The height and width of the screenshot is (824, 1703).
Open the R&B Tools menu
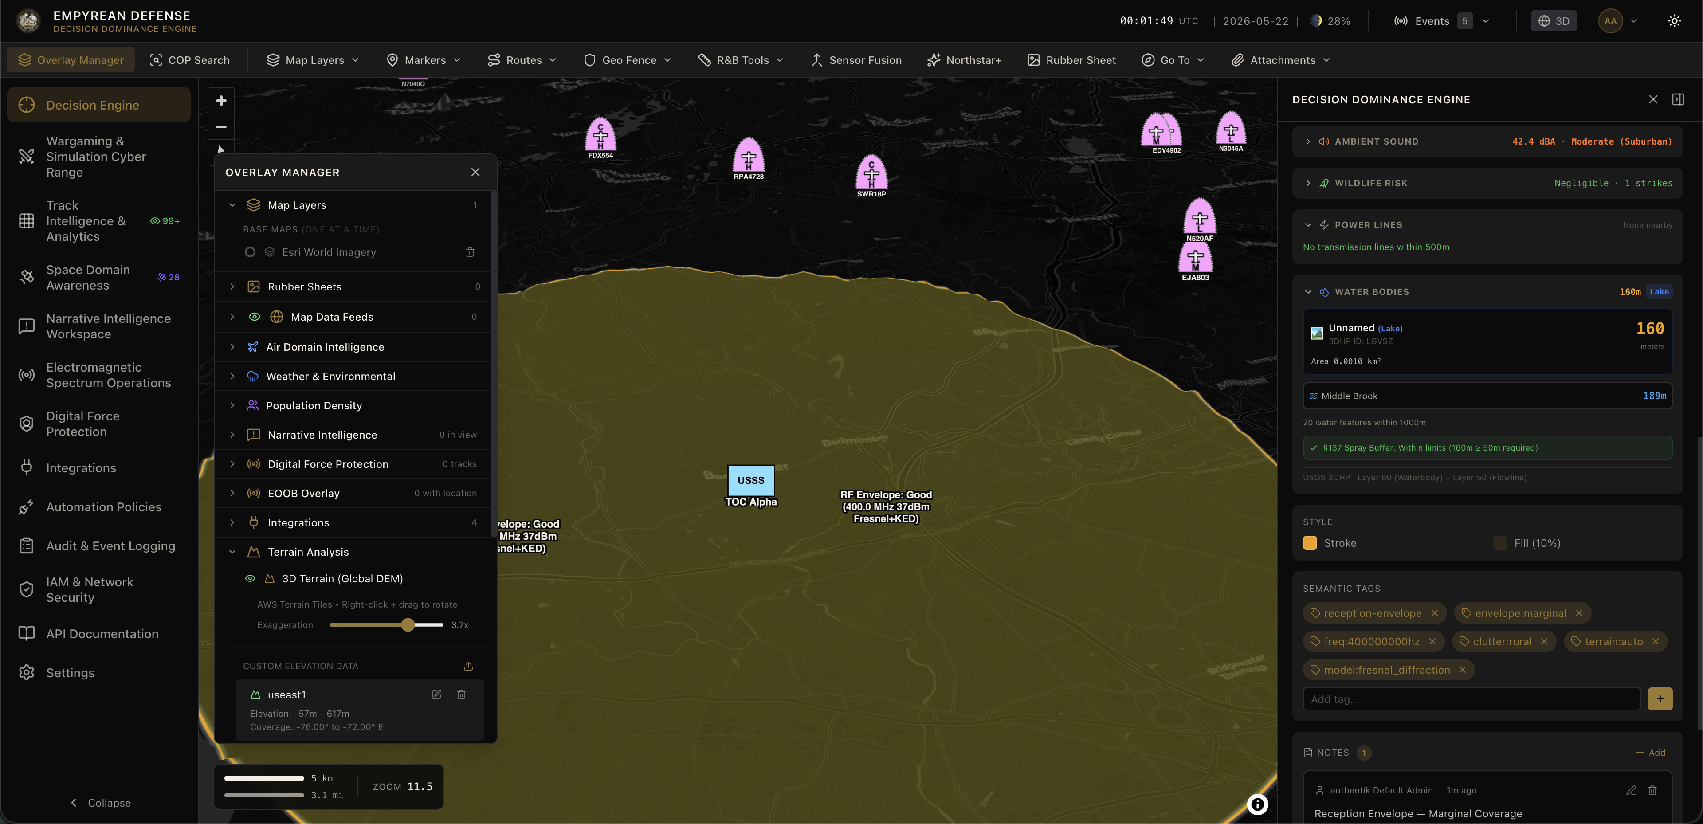[x=741, y=60]
